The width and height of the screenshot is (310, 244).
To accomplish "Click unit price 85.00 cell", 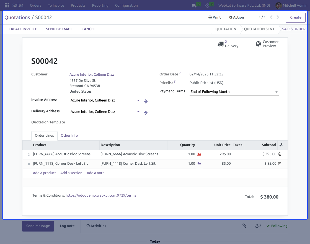I will click(x=226, y=164).
